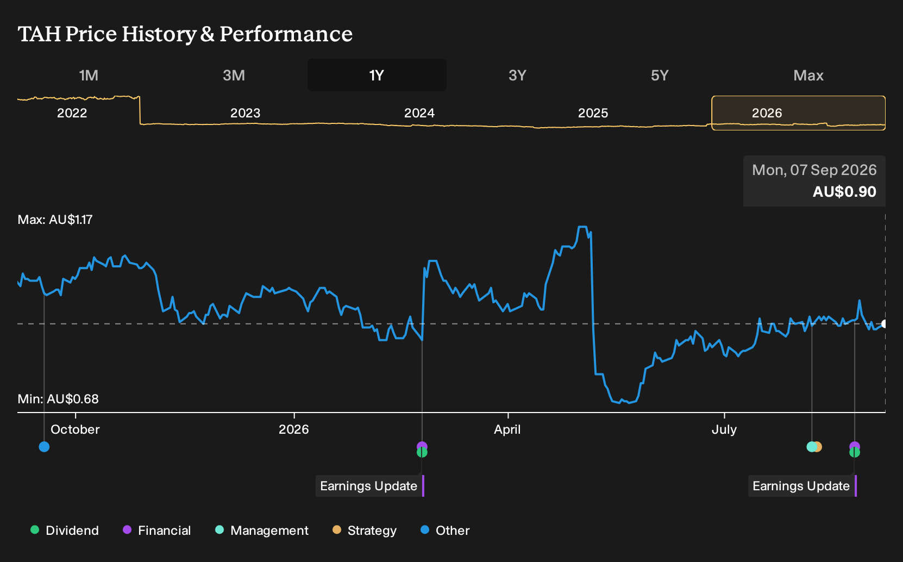Screen dimensions: 903x562
Task: Click the April axis label
Action: click(x=507, y=429)
